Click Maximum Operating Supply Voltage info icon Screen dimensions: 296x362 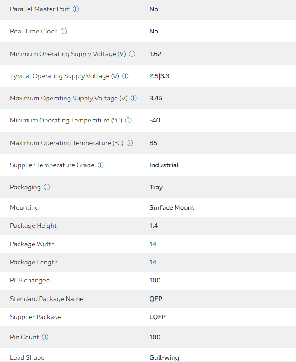pos(134,98)
